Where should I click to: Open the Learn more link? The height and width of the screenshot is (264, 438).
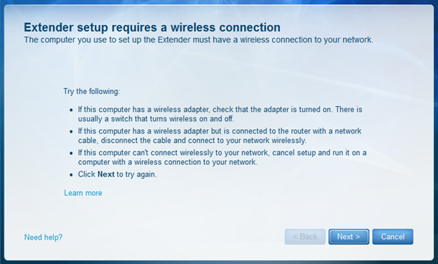coord(83,193)
